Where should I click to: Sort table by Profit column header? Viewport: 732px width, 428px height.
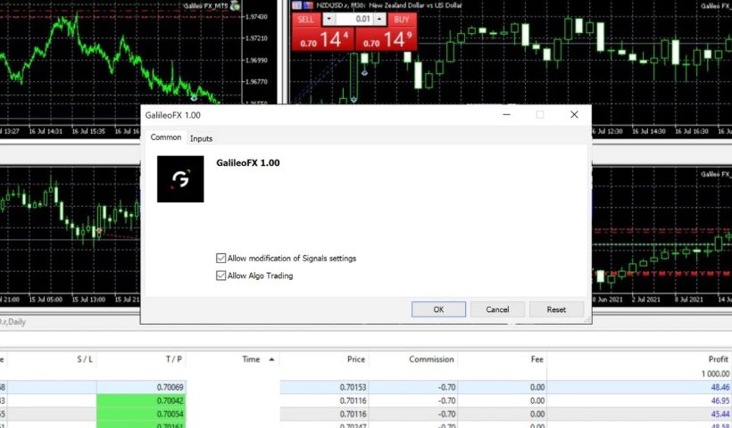click(x=718, y=359)
